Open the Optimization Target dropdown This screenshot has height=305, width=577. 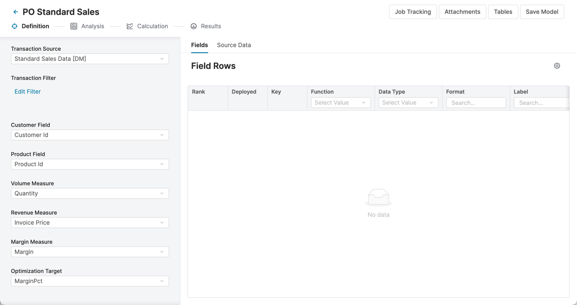pyautogui.click(x=90, y=281)
